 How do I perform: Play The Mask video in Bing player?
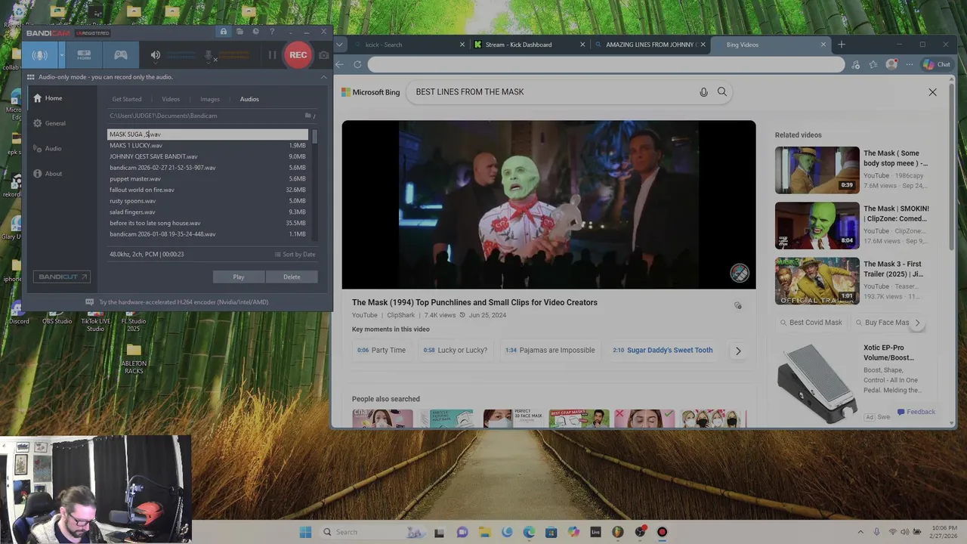pyautogui.click(x=548, y=205)
